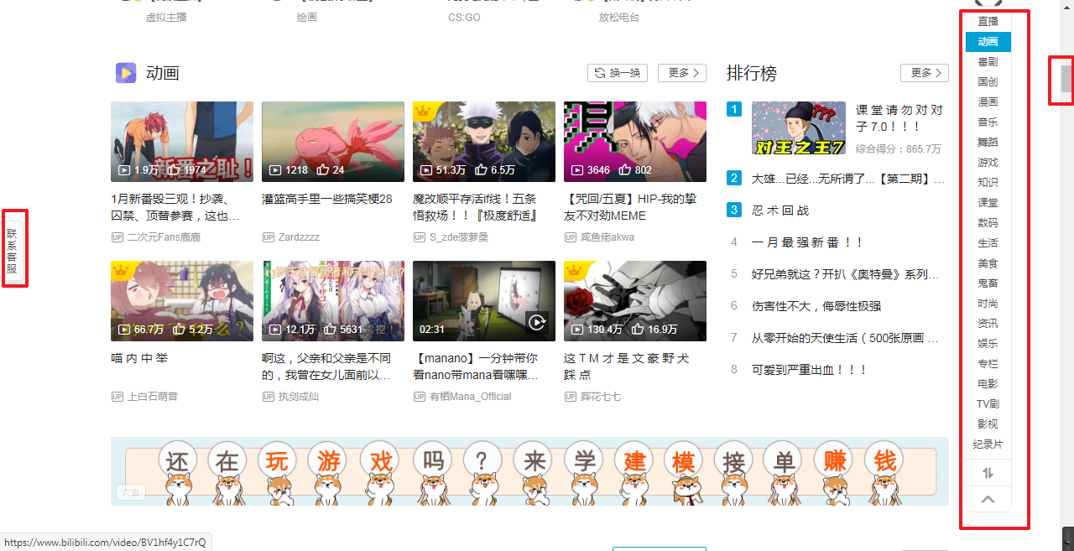1074x551 pixels.
Task: Click the 动画 section TV icon
Action: click(126, 73)
